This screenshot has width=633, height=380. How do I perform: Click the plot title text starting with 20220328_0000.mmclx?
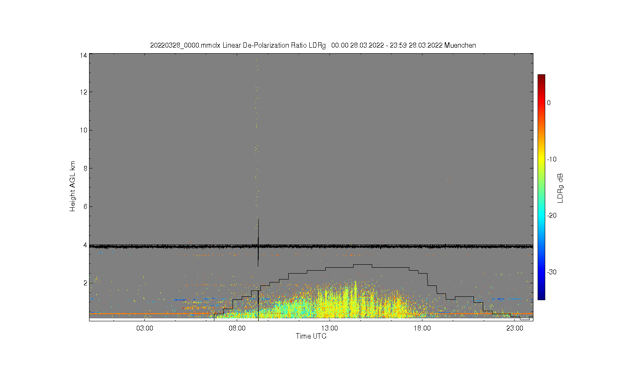coord(313,45)
